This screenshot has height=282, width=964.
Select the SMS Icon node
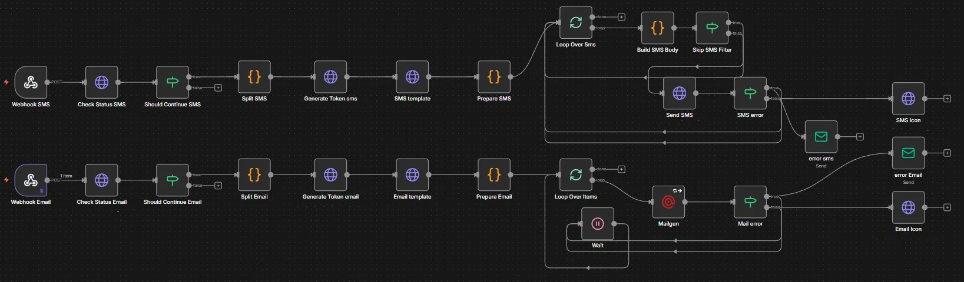tap(909, 99)
